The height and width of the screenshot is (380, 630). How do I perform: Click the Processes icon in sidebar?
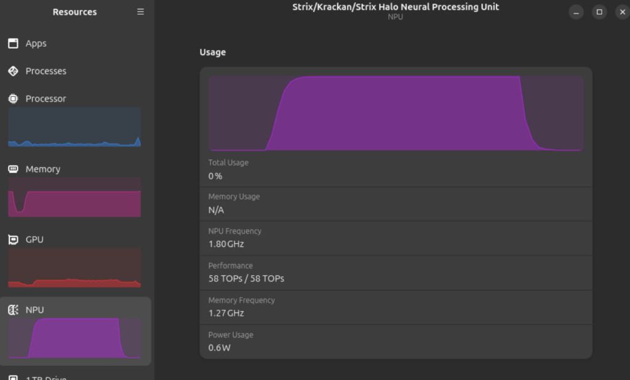14,71
